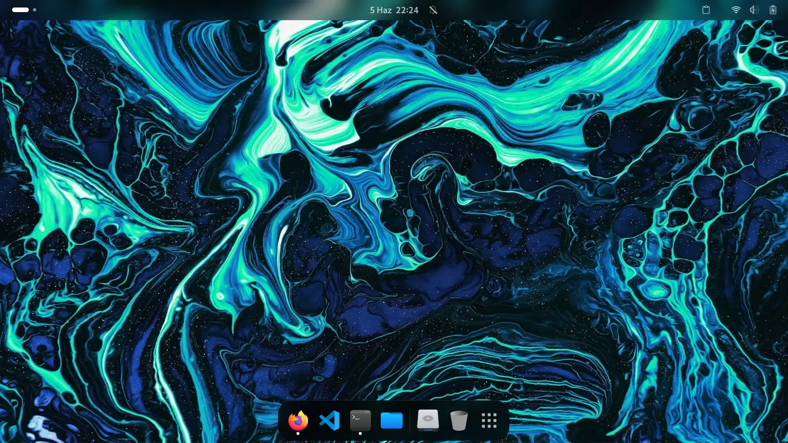Open Firefox from the dock

[x=298, y=421]
